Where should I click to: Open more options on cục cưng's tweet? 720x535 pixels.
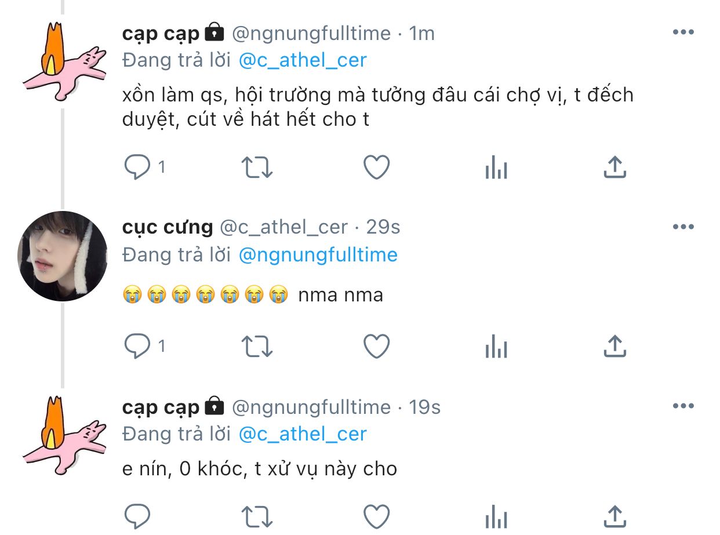(x=683, y=226)
